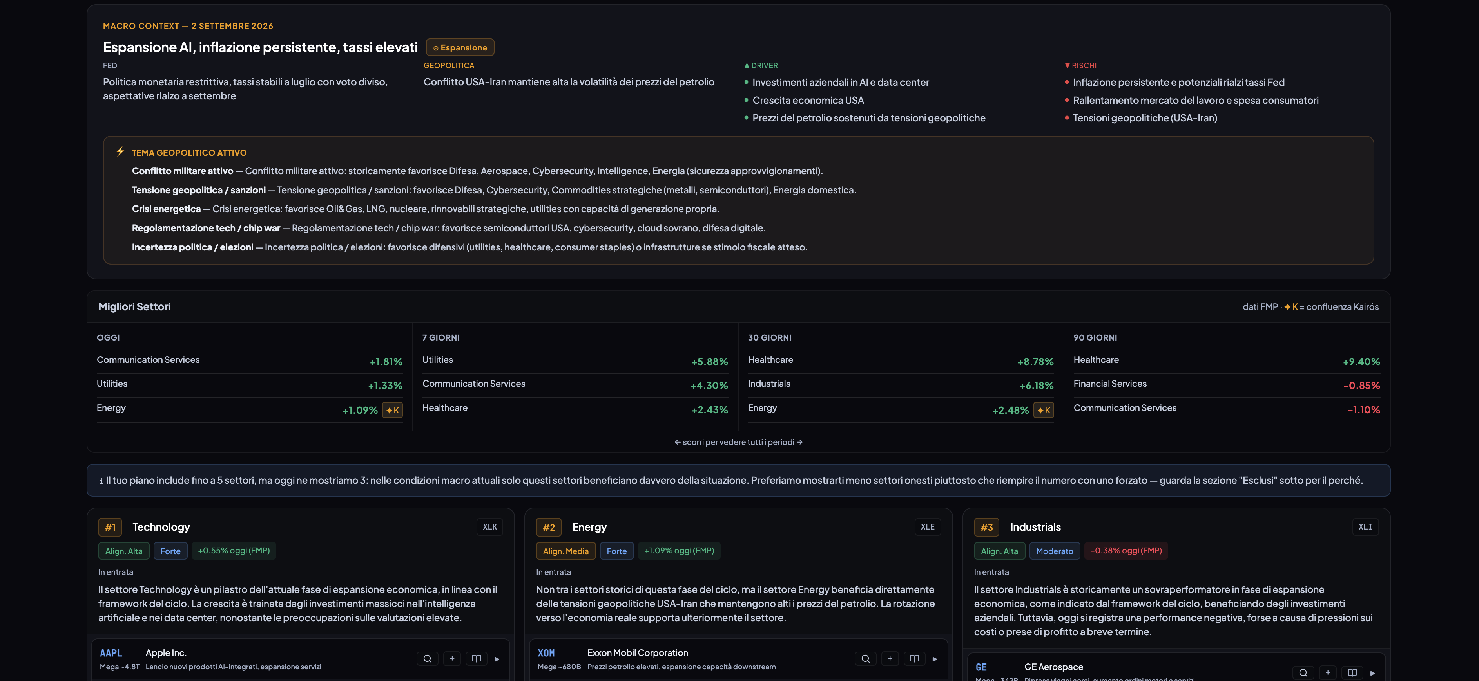Click the OGGI period column header
This screenshot has width=1479, height=681.
[108, 338]
